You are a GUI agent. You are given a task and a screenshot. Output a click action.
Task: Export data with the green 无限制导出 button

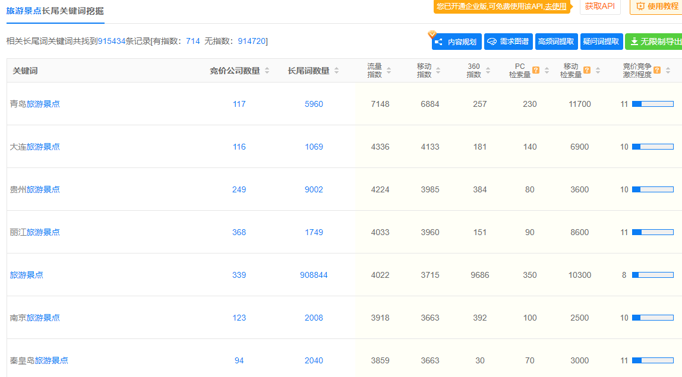pyautogui.click(x=655, y=42)
